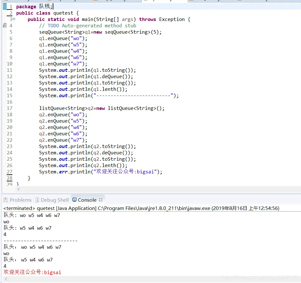Image resolution: width=301 pixels, height=283 pixels.
Task: Click q2.enQueue("w4") statement
Action: pos(63,127)
